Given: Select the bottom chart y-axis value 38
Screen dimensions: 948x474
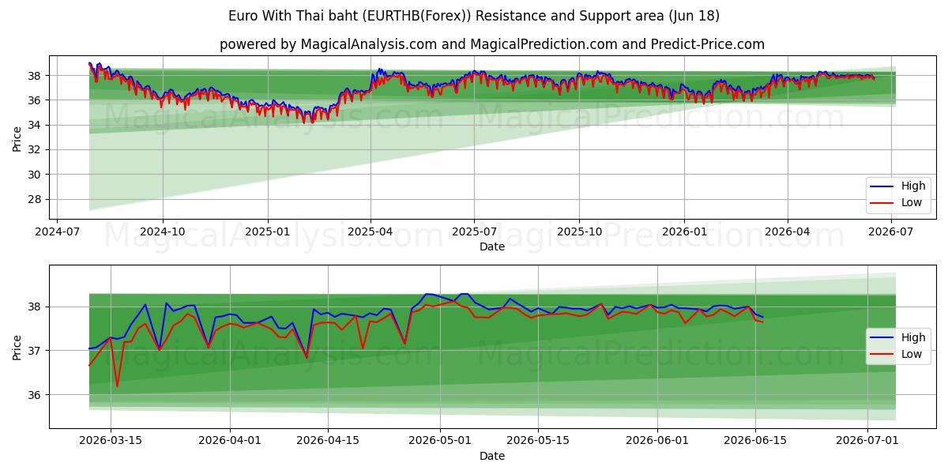Looking at the screenshot, I should (x=36, y=307).
